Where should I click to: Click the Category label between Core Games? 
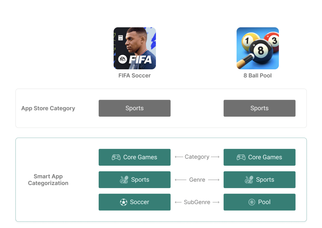coord(197,157)
